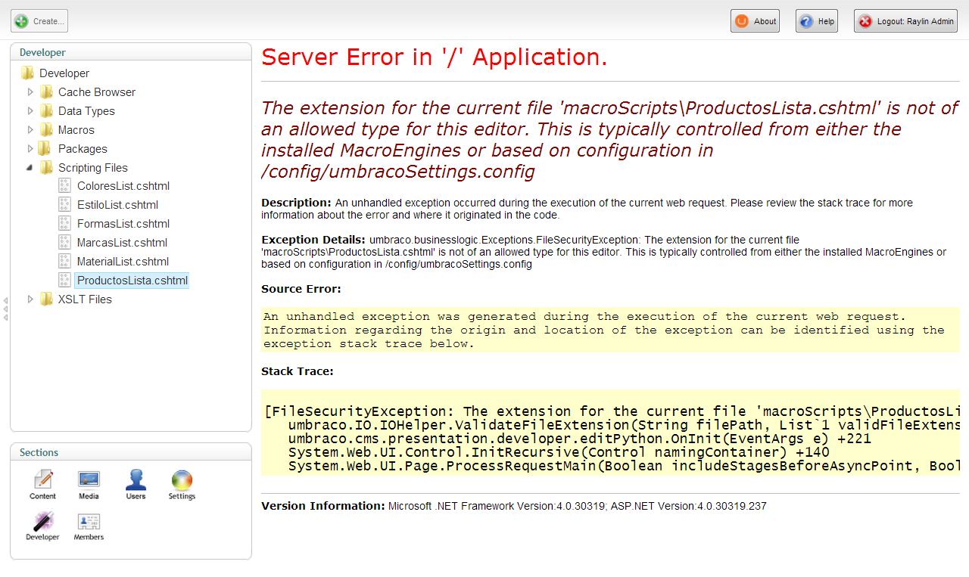Viewport: 969px width, 577px height.
Task: Select the Macros tree label
Action: pos(76,129)
